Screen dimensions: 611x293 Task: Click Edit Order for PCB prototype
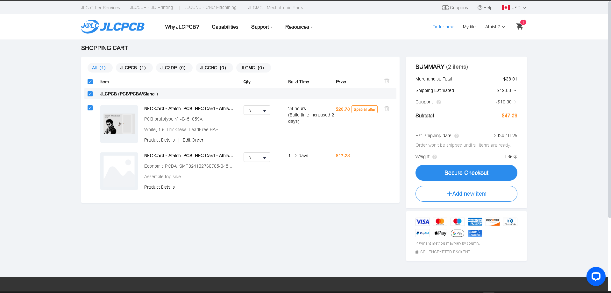pyautogui.click(x=193, y=140)
